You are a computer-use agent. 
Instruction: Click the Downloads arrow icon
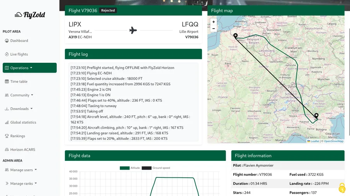pos(7,109)
